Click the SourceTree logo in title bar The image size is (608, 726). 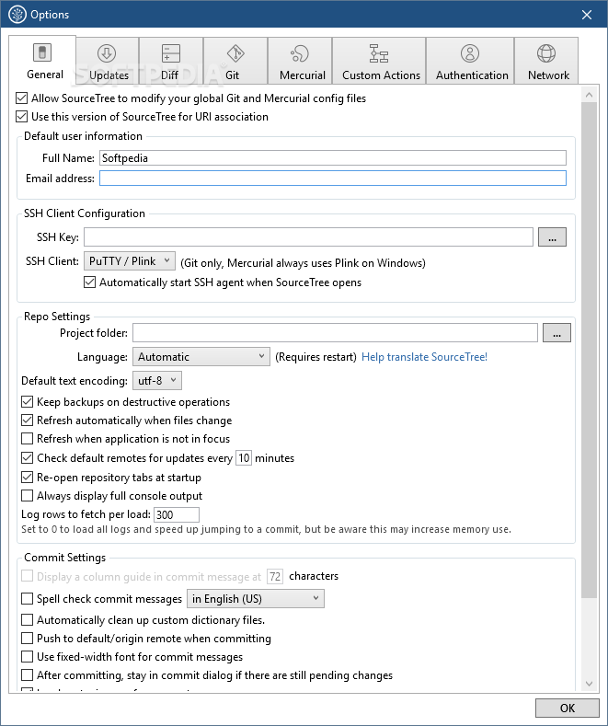pyautogui.click(x=17, y=15)
